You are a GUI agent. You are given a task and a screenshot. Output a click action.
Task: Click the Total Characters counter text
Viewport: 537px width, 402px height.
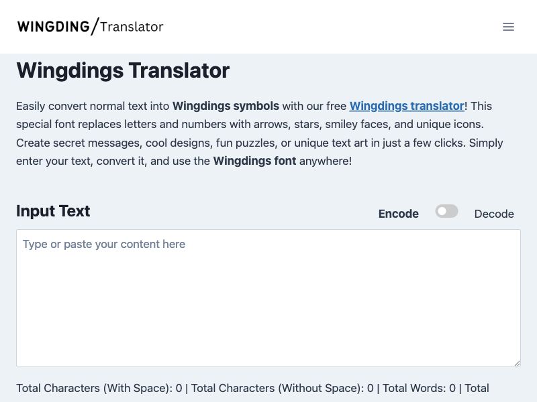tap(98, 388)
